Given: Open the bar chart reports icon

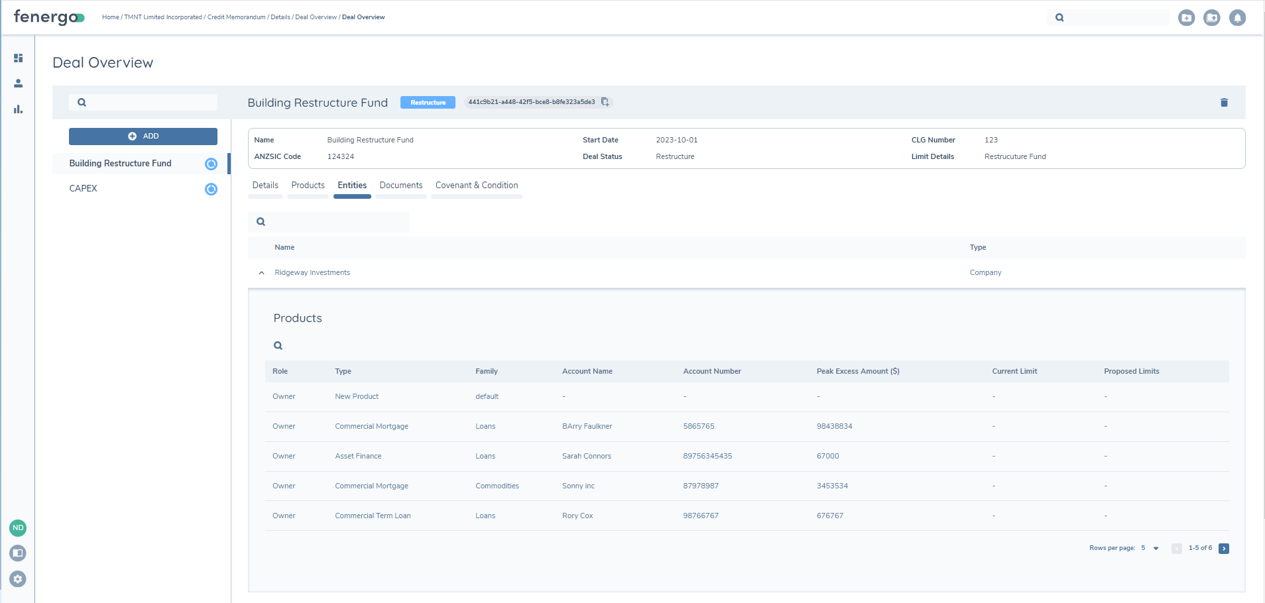Looking at the screenshot, I should (x=18, y=109).
